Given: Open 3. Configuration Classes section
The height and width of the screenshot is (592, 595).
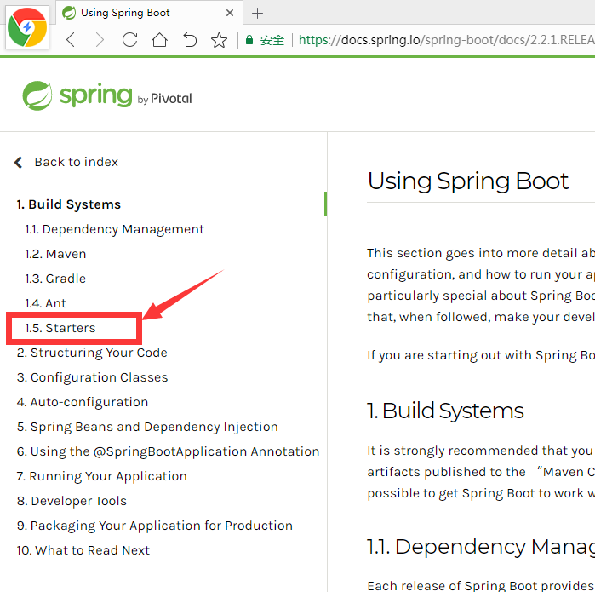Looking at the screenshot, I should click(92, 377).
